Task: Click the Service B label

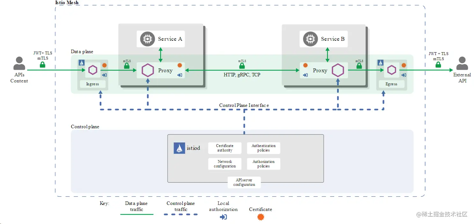Action: (x=333, y=39)
